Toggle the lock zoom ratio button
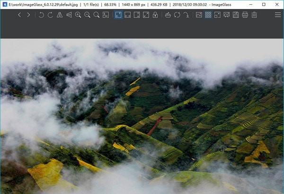Screen dimensions: 284x194 155,15
